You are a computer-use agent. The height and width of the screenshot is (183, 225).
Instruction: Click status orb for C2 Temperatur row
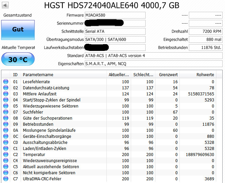(x=6, y=154)
